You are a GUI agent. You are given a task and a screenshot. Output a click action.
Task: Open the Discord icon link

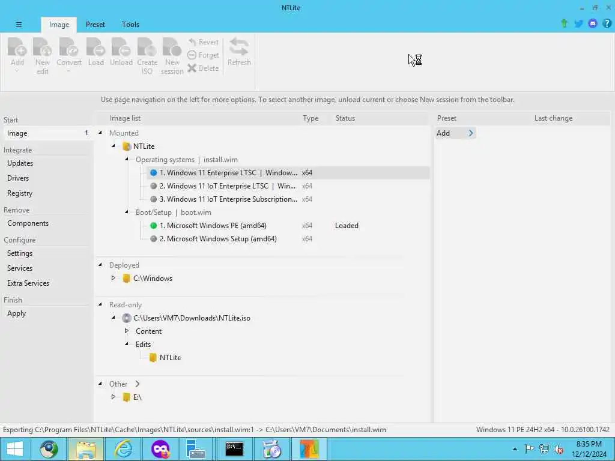pos(593,24)
